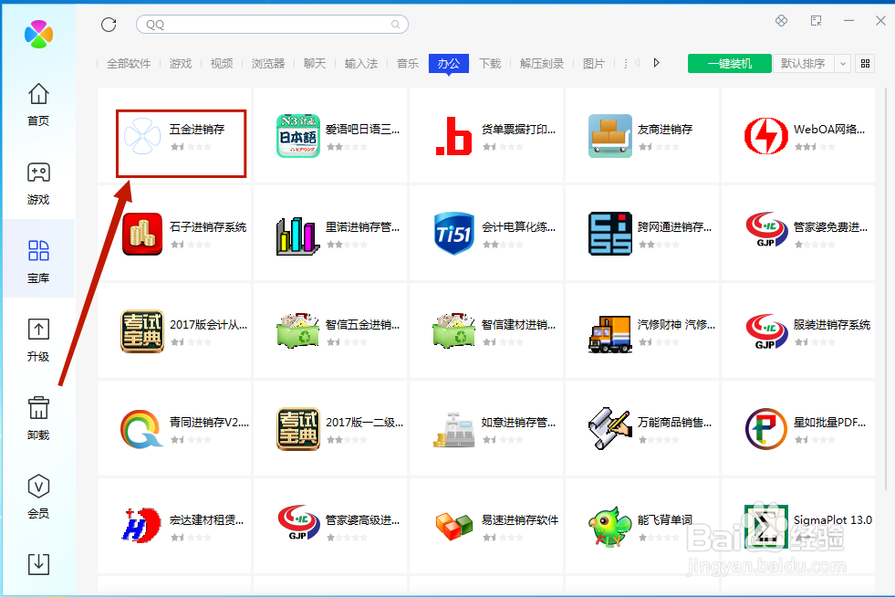This screenshot has width=895, height=597.
Task: Switch to 浏览器 category tab
Action: click(268, 63)
